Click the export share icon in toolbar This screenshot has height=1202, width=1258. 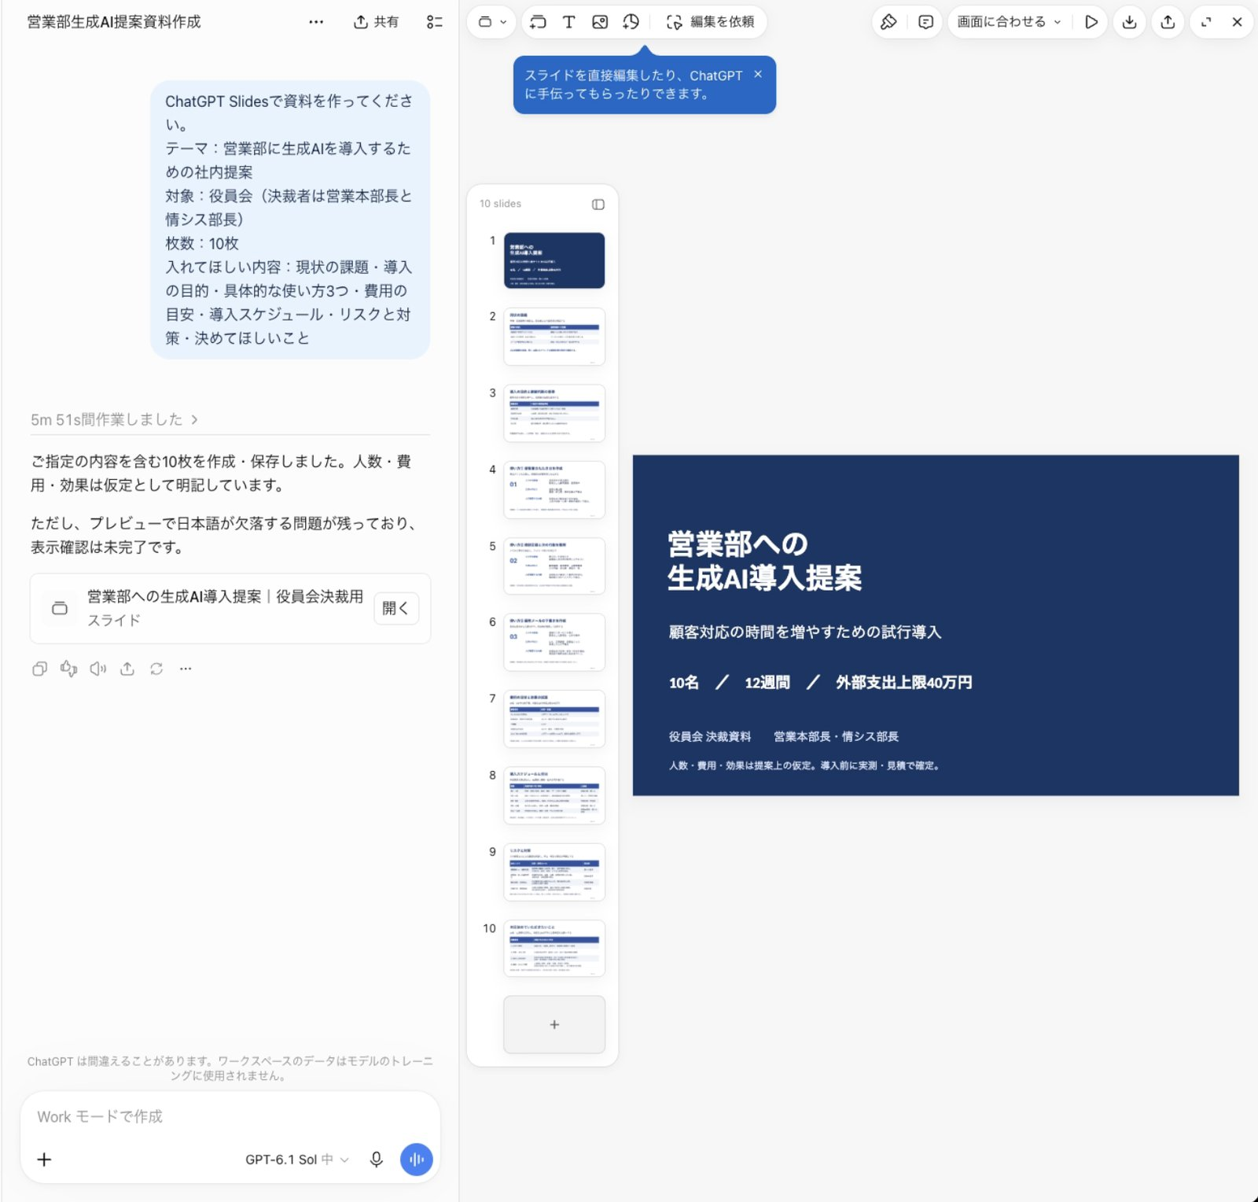(x=1168, y=22)
